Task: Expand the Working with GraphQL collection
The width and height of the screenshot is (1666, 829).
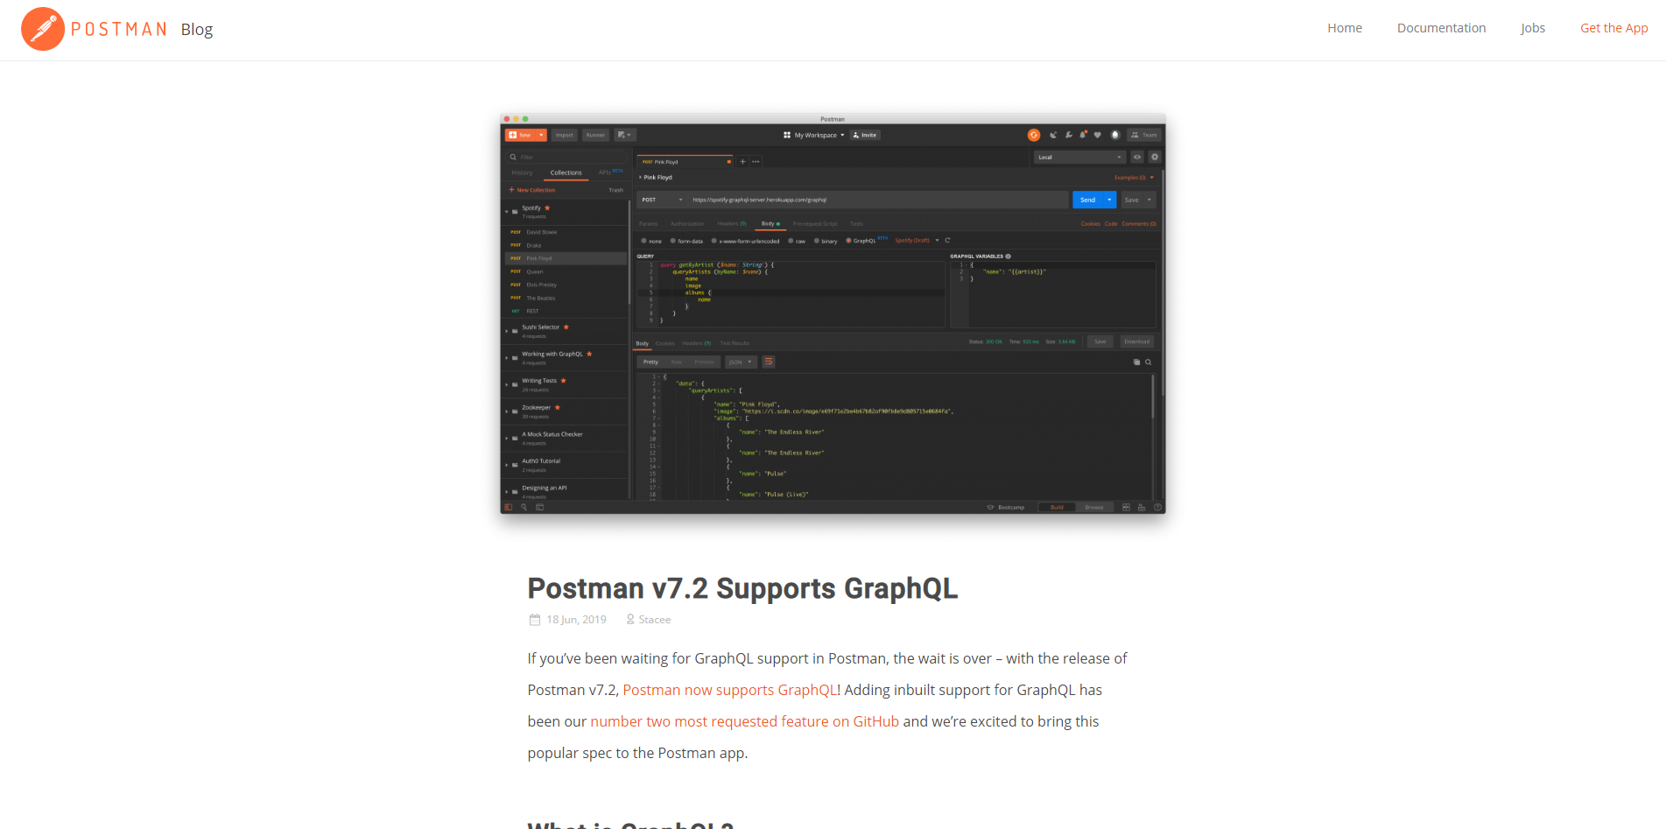Action: pos(506,358)
